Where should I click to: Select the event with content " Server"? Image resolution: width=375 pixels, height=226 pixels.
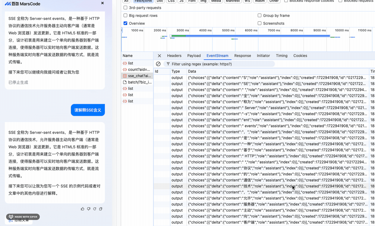point(264,108)
